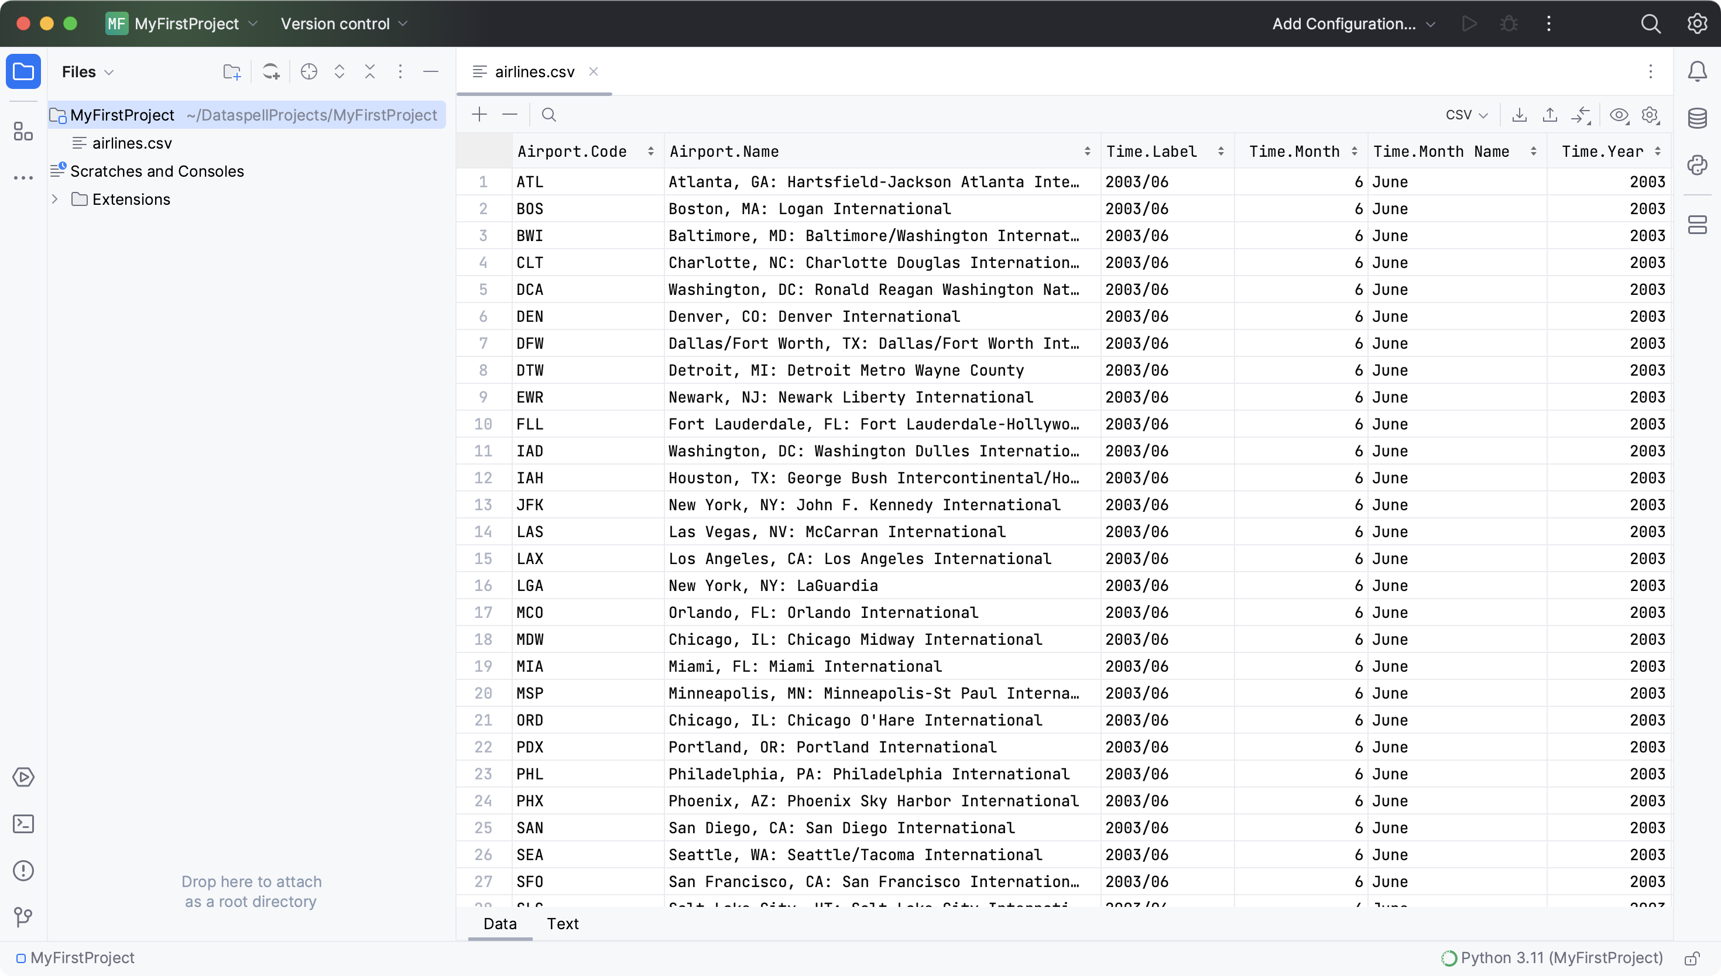1721x976 pixels.
Task: Click the upload import data icon
Action: [1550, 115]
